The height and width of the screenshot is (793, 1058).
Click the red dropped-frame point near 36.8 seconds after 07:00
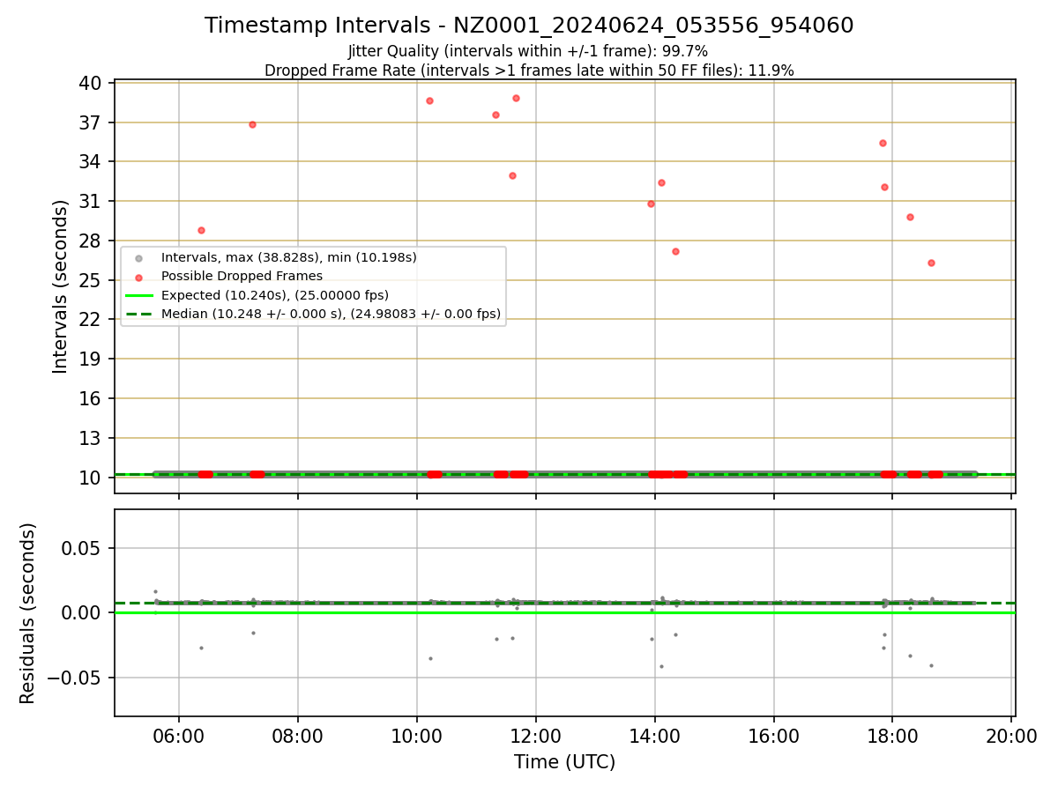pos(252,124)
